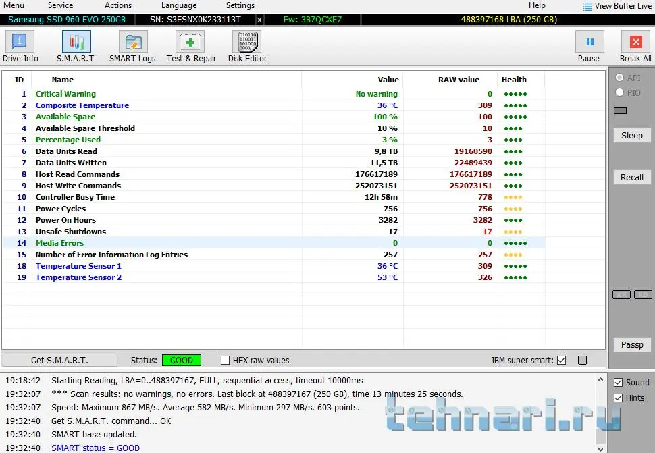Select the Host Write Commands row
The image size is (655, 453).
click(274, 186)
